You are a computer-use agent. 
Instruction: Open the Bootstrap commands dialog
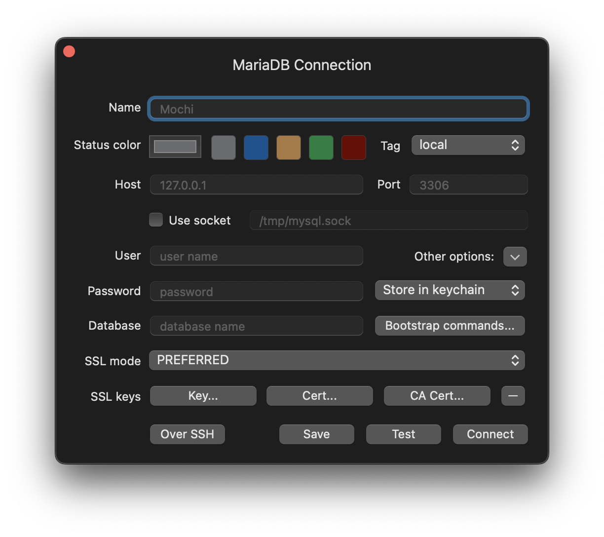coord(450,326)
